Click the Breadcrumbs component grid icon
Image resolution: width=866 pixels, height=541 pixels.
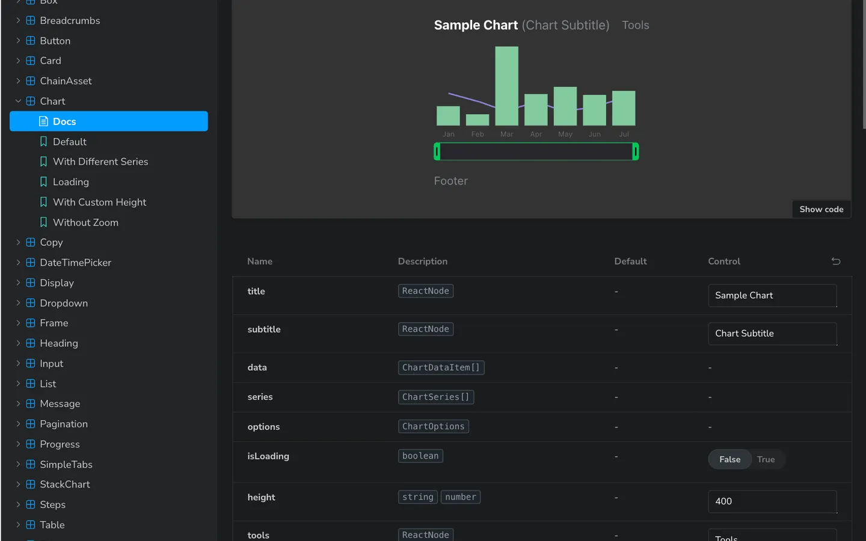(31, 20)
